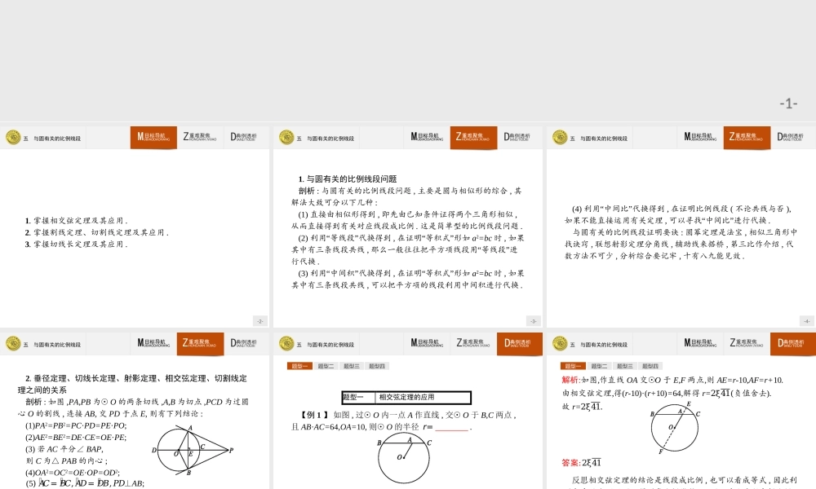Open 典例透析 section from the third slide header

792,137
